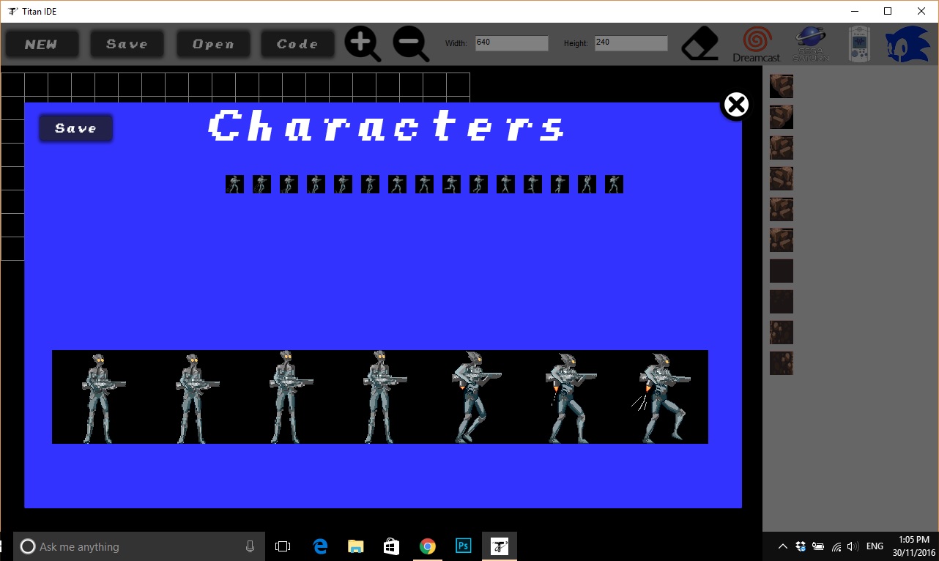The height and width of the screenshot is (561, 939).
Task: Click the ENG language indicator
Action: (875, 546)
